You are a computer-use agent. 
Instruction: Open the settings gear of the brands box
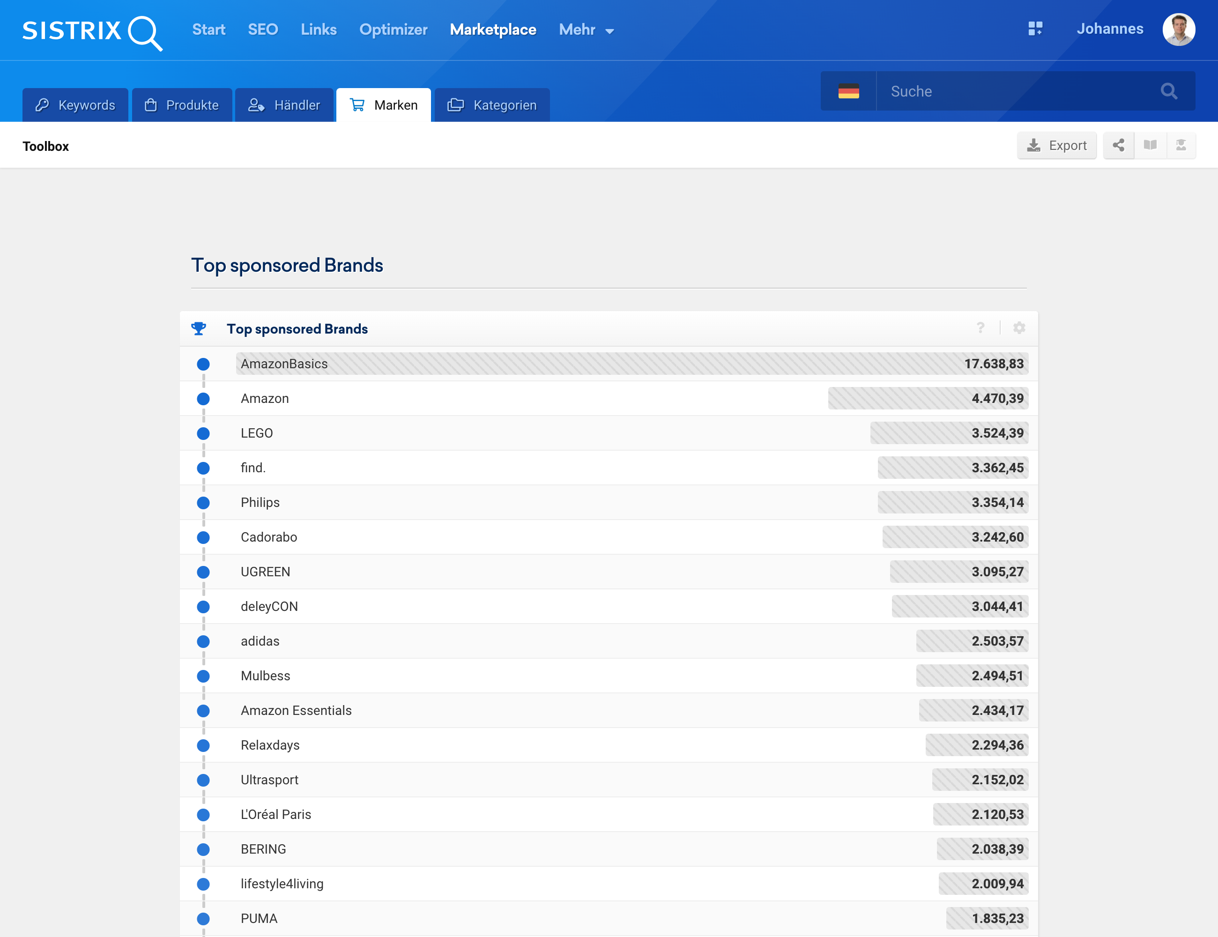(x=1019, y=328)
